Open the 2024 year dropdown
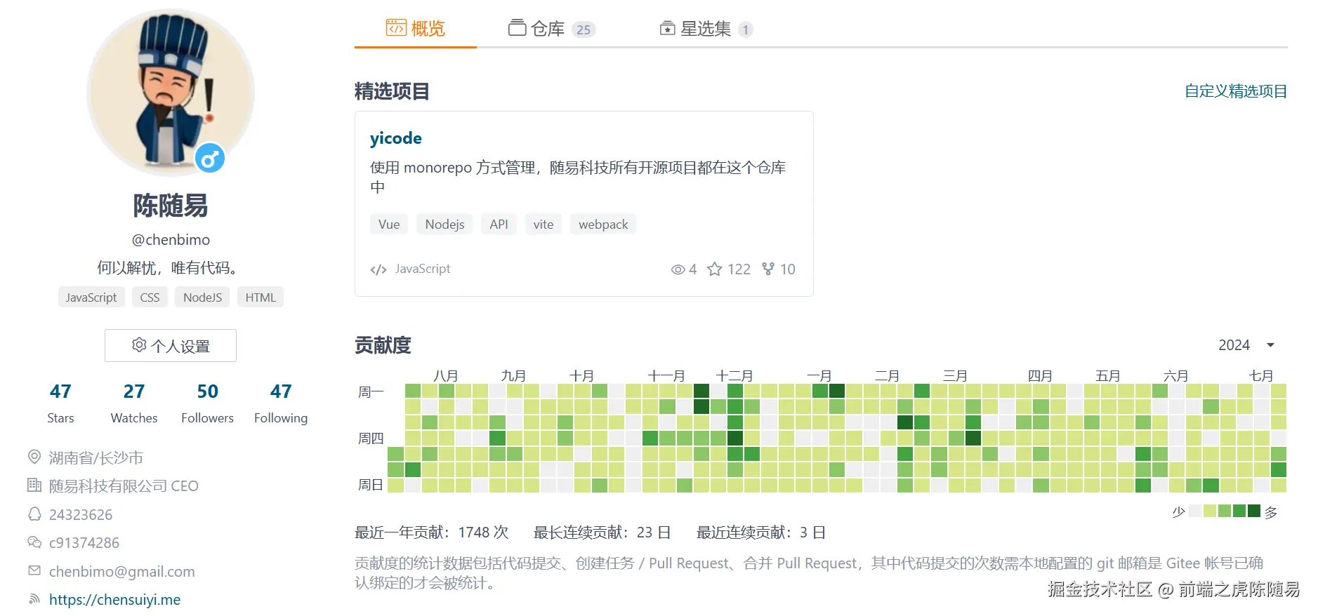This screenshot has width=1318, height=616. click(1246, 345)
